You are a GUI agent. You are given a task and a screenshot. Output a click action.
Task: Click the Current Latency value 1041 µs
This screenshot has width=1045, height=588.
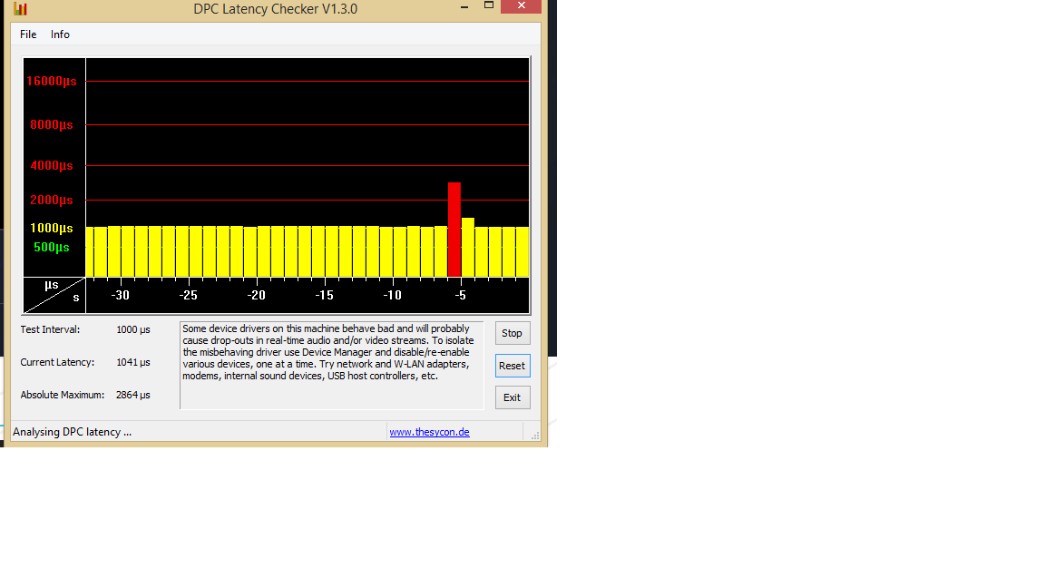point(133,363)
